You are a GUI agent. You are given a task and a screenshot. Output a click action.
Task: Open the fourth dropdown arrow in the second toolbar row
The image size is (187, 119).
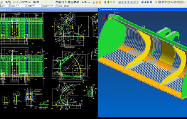click(x=56, y=6)
